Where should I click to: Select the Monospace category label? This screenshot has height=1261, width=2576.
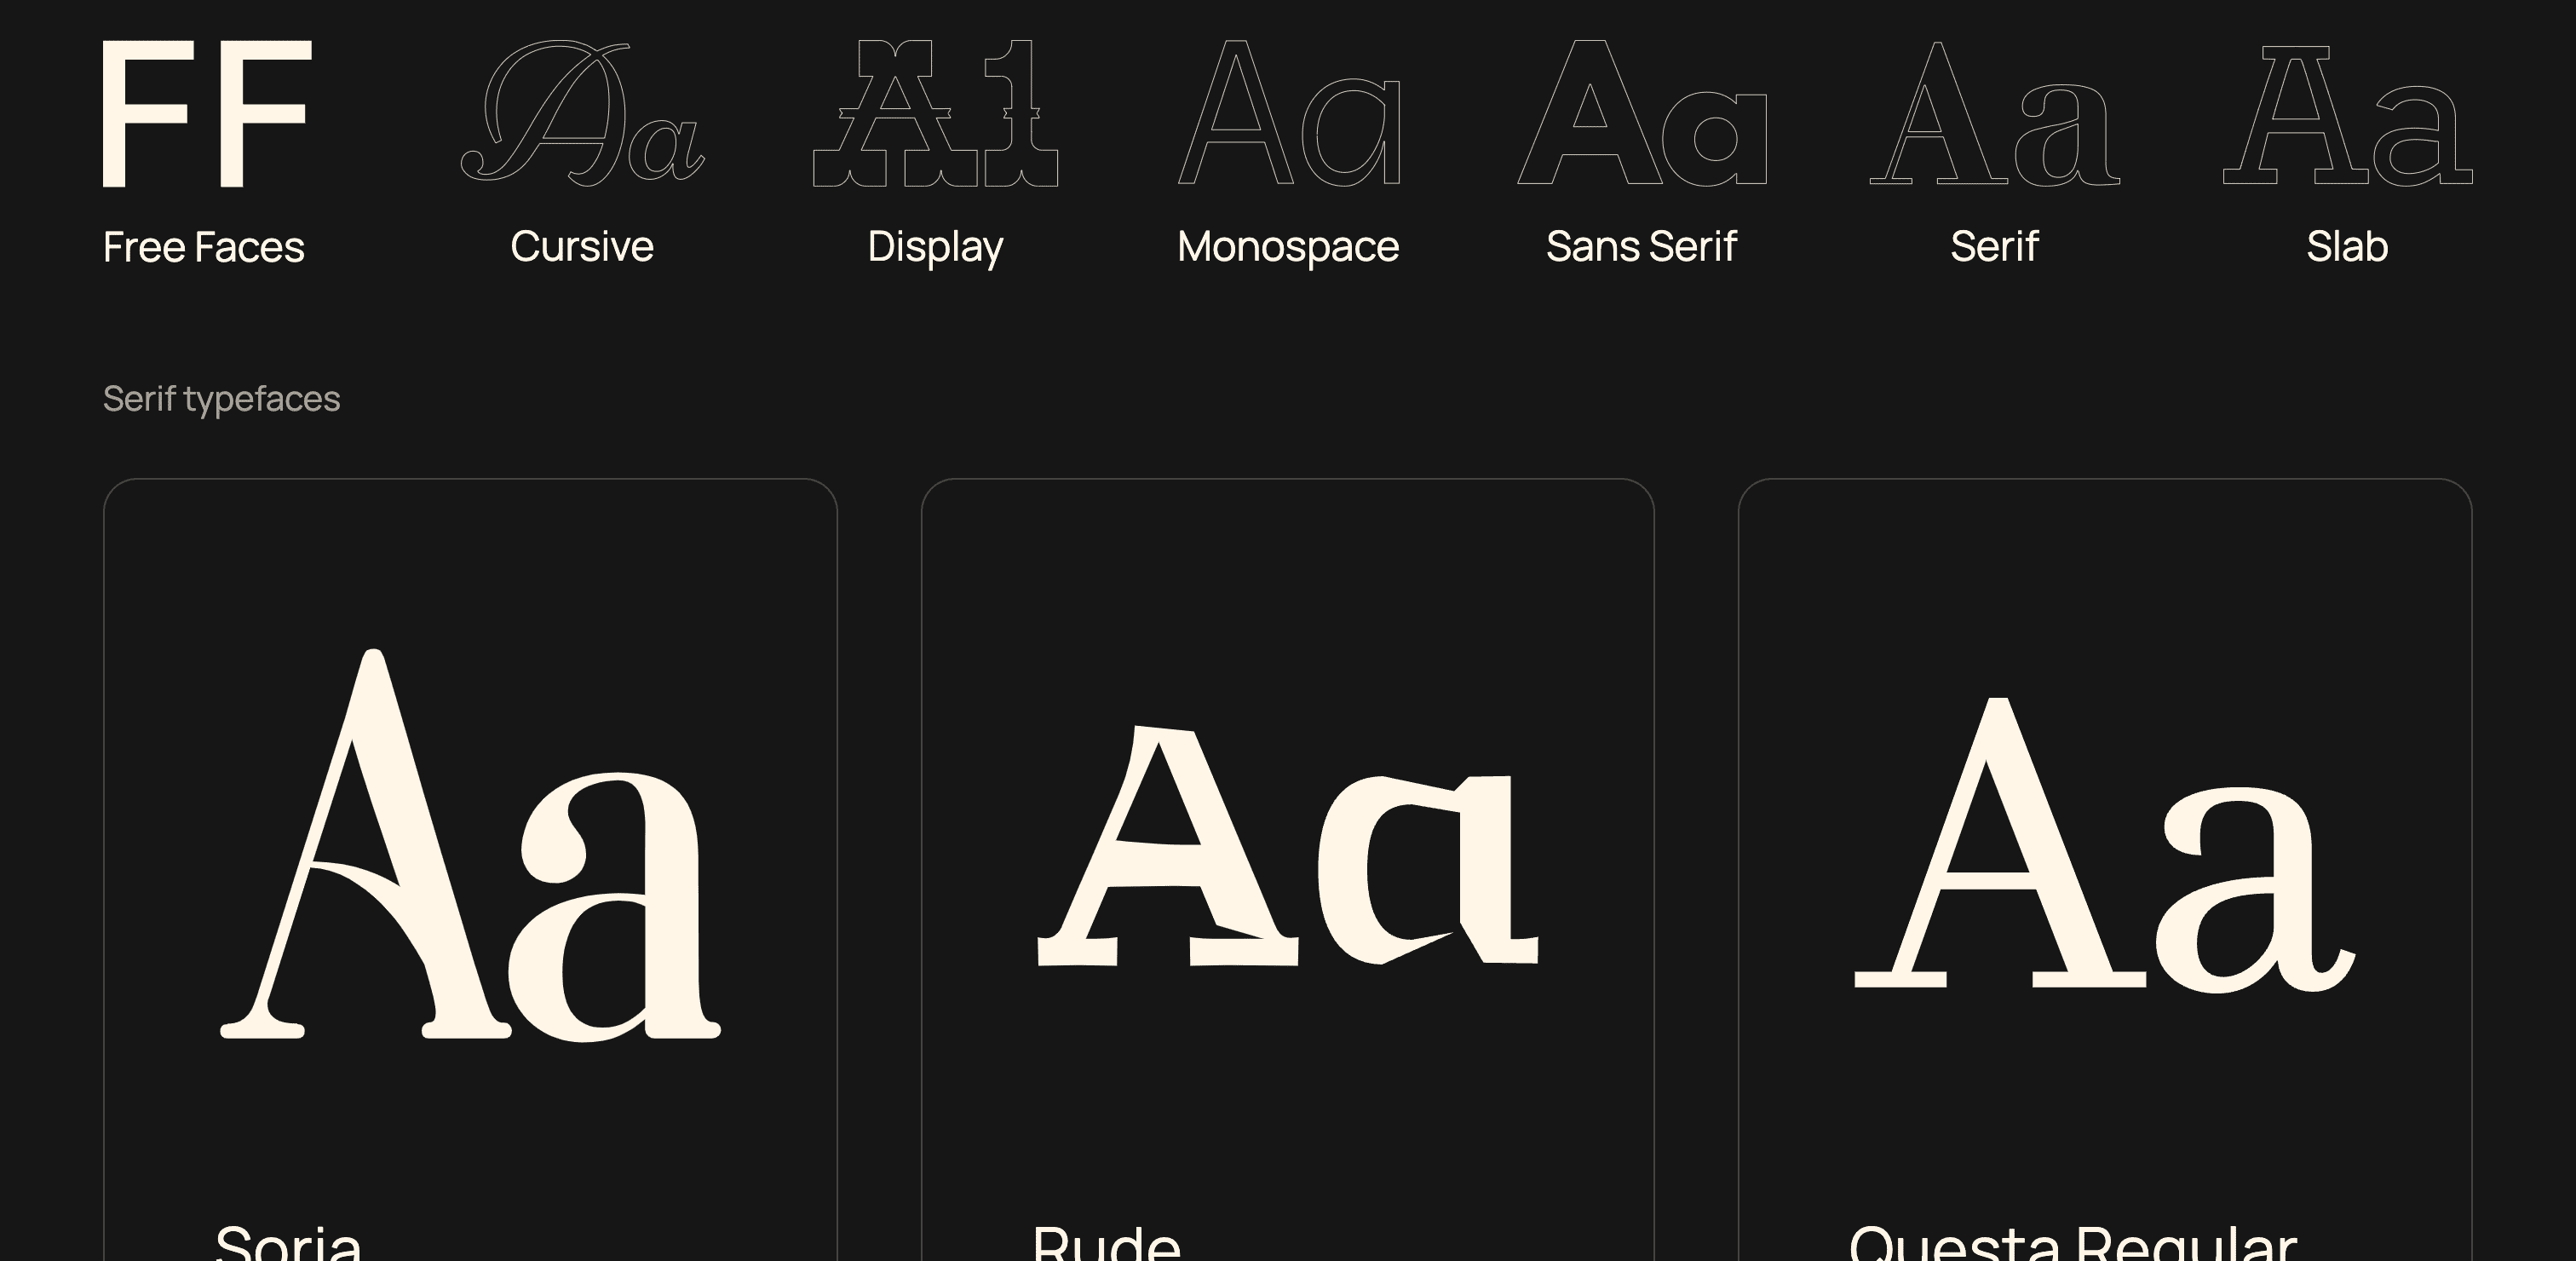coord(1288,247)
